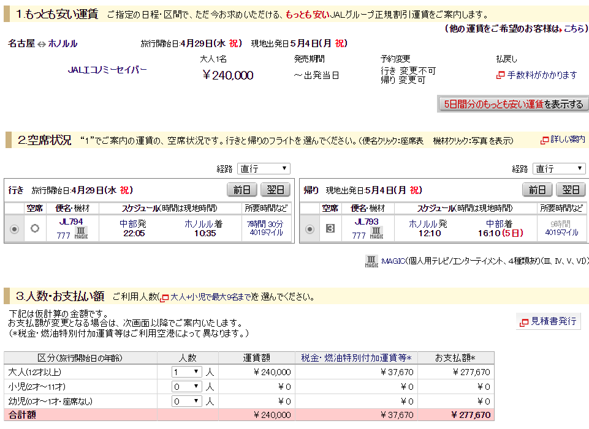The width and height of the screenshot is (589, 429).
Task: Open the 手数料がかかります refund info link
Action: pyautogui.click(x=542, y=75)
